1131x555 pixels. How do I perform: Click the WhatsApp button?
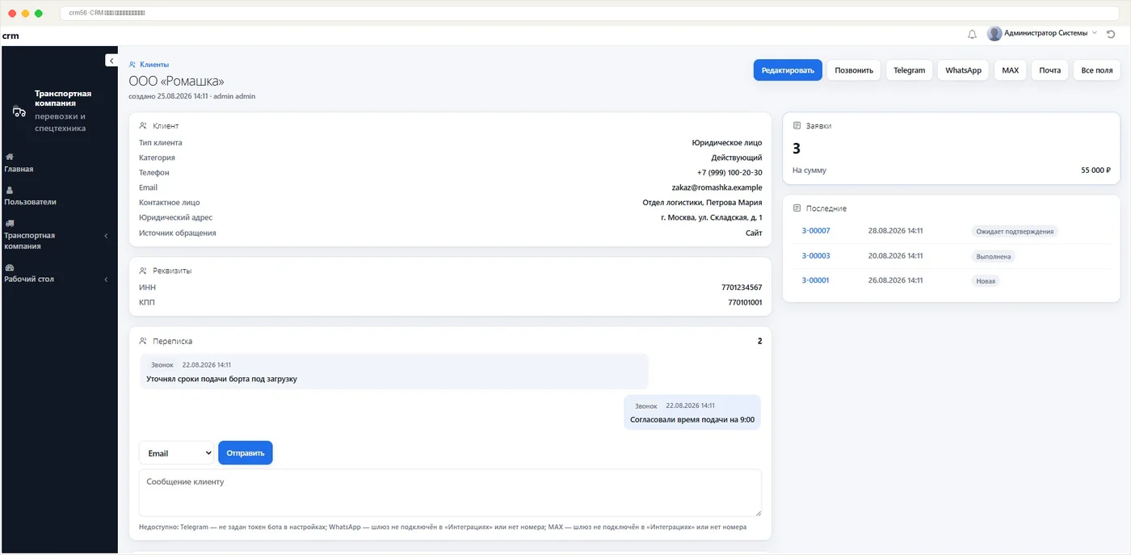tap(963, 70)
